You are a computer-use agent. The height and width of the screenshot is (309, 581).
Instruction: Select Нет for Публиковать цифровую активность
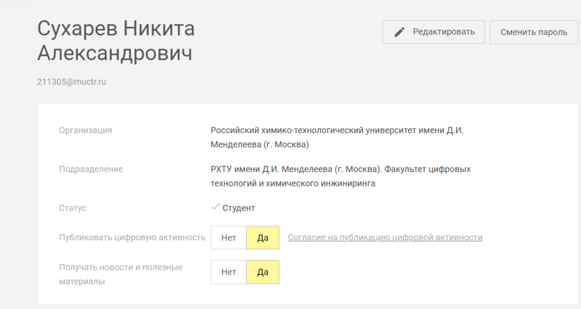229,237
